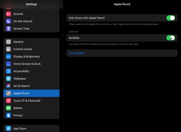Screen dimensions: 181x132
Task: Choose Wallpaper settings
Action: [x=31, y=79]
